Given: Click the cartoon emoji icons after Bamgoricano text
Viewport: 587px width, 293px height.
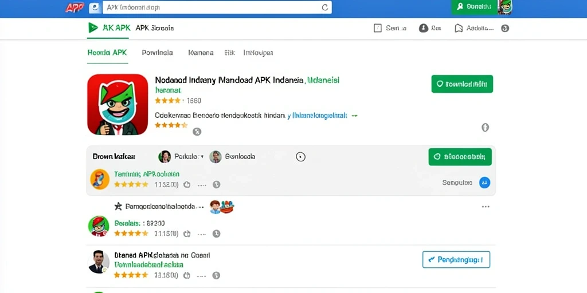Looking at the screenshot, I should 222,207.
